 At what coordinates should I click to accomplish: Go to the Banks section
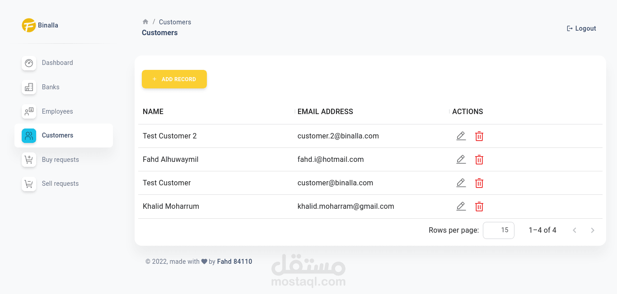click(51, 87)
